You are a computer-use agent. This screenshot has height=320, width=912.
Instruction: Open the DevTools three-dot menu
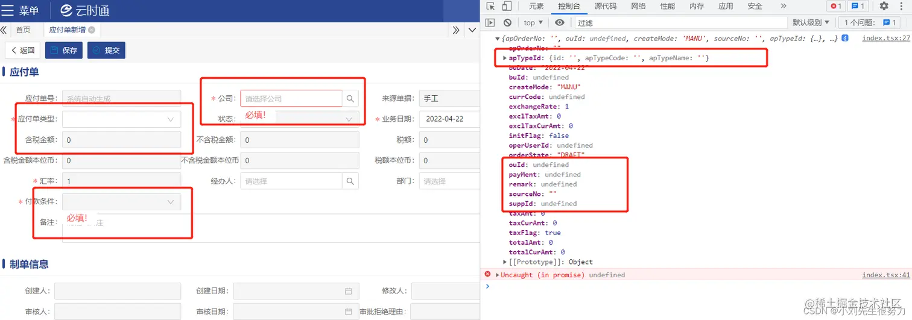pyautogui.click(x=902, y=6)
